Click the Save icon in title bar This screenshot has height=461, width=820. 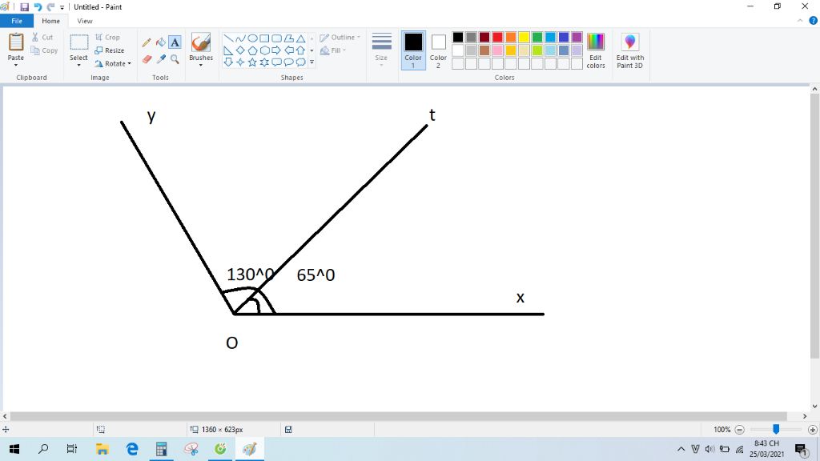point(24,6)
